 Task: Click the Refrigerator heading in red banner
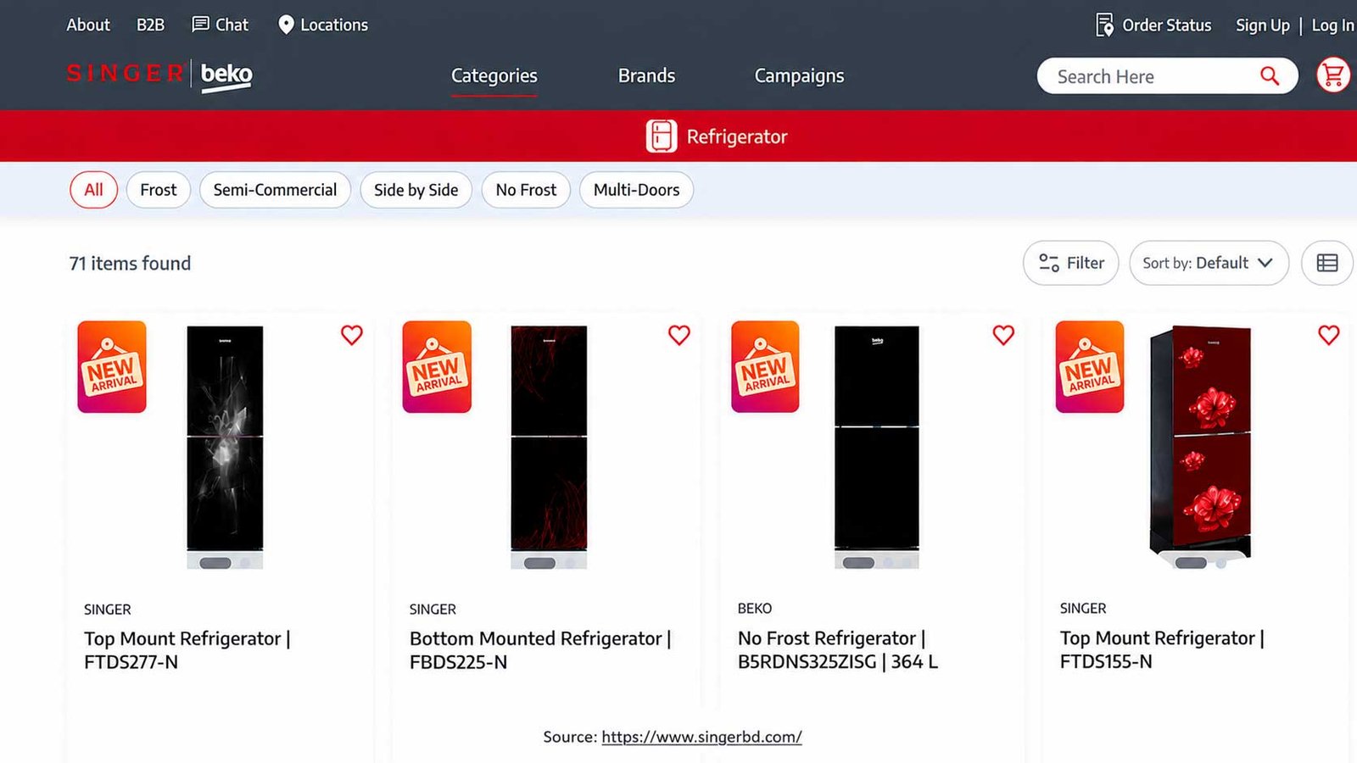click(x=737, y=136)
